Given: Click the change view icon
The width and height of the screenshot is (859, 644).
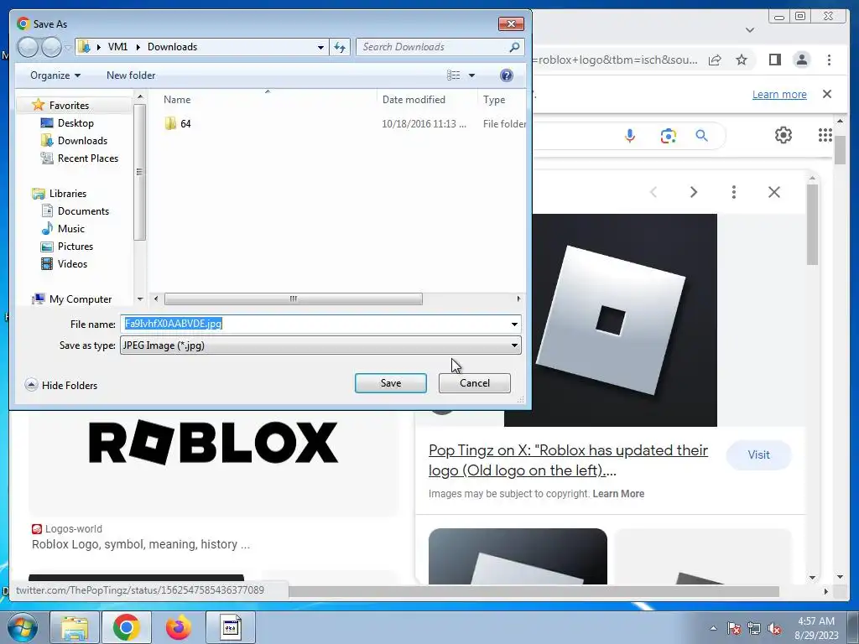Looking at the screenshot, I should click(454, 75).
